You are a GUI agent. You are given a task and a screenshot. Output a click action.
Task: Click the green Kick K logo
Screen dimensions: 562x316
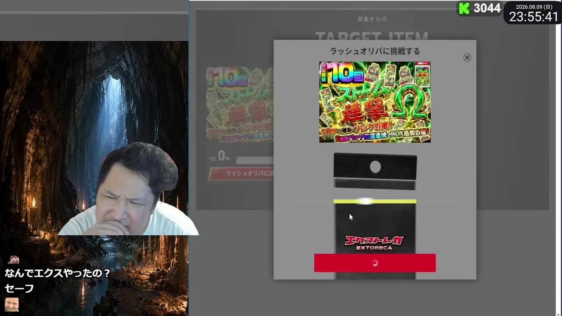[464, 8]
